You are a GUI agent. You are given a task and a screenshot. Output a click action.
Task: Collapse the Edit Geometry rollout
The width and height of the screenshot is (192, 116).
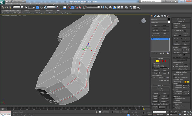(181, 19)
